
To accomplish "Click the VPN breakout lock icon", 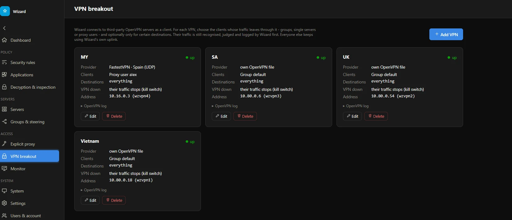I will tap(4, 156).
